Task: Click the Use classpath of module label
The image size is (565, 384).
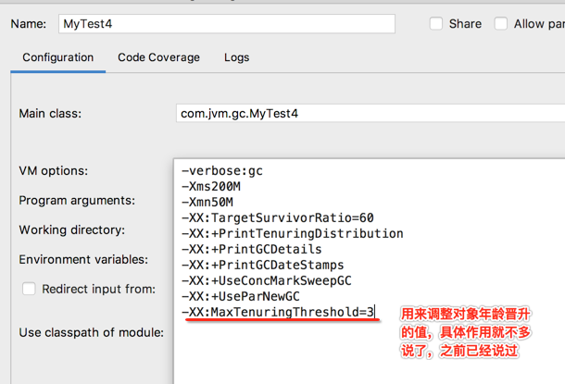Action: [91, 332]
